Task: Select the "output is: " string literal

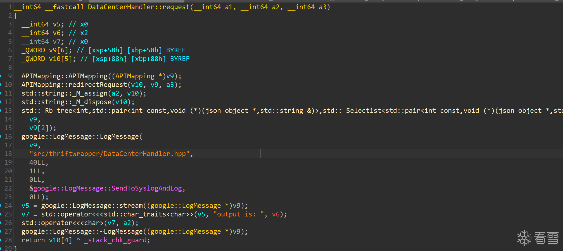Action: pos(239,214)
